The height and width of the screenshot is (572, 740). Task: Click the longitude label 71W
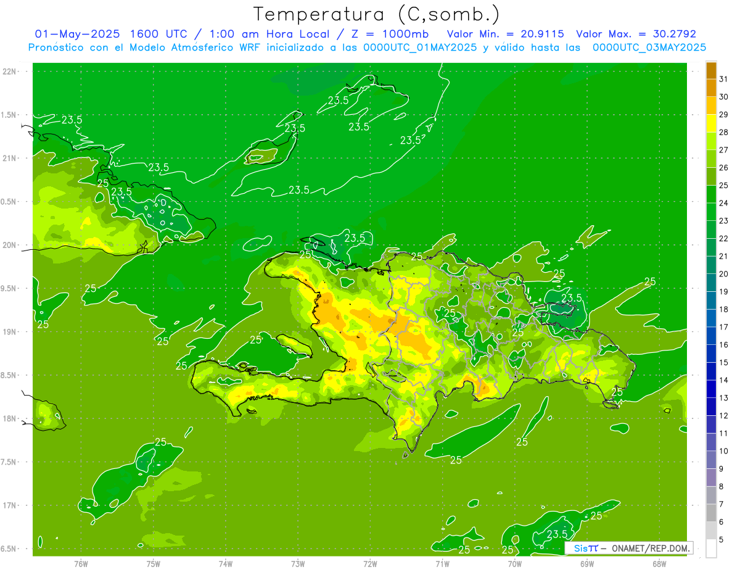pyautogui.click(x=442, y=563)
